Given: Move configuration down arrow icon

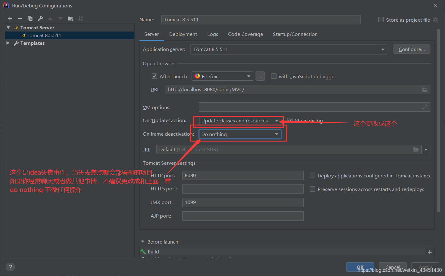Looking at the screenshot, I should (60, 19).
